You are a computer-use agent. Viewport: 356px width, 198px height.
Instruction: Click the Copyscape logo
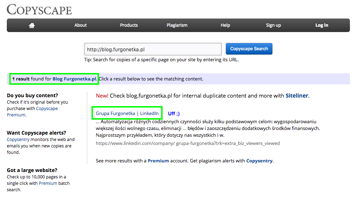coord(39,10)
